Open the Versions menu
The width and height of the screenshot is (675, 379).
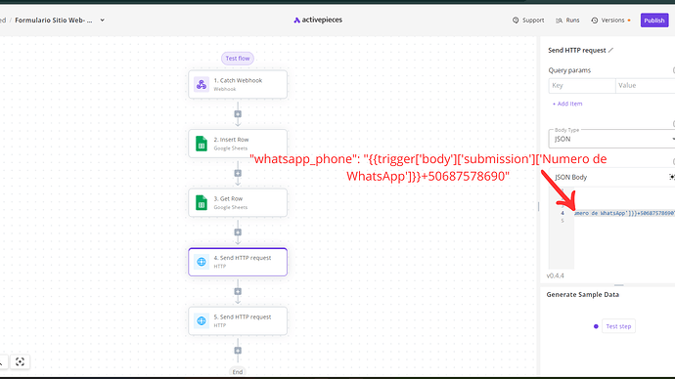pyautogui.click(x=610, y=21)
